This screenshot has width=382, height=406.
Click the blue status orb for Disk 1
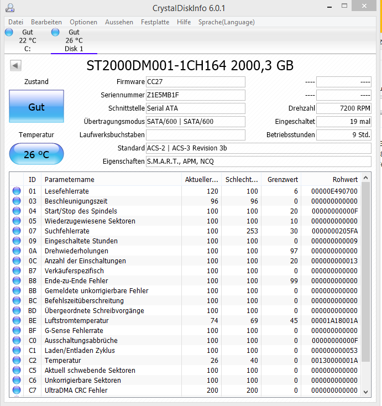point(55,32)
